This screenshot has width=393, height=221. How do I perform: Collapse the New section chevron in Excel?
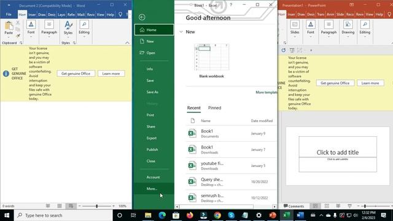point(181,32)
